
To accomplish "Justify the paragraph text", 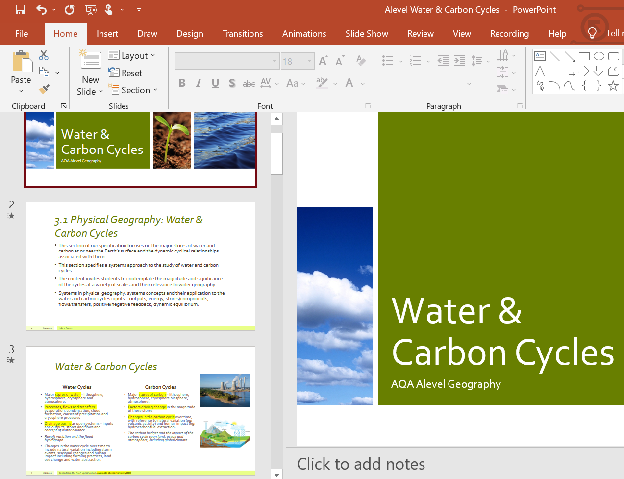I will [438, 83].
